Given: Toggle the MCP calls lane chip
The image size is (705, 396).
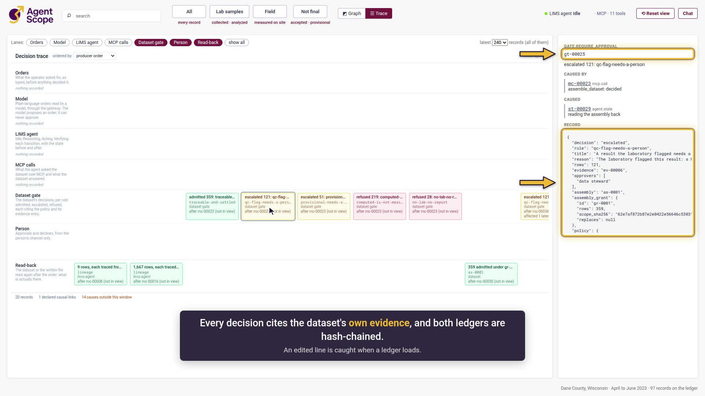Looking at the screenshot, I should [x=118, y=43].
